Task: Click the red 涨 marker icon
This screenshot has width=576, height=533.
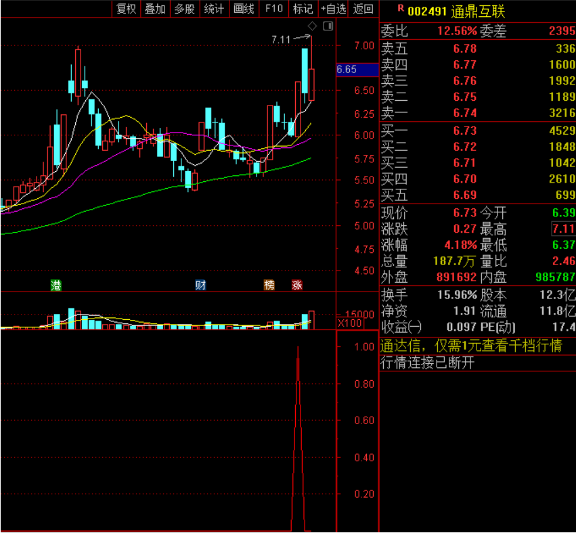Action: pyautogui.click(x=297, y=285)
